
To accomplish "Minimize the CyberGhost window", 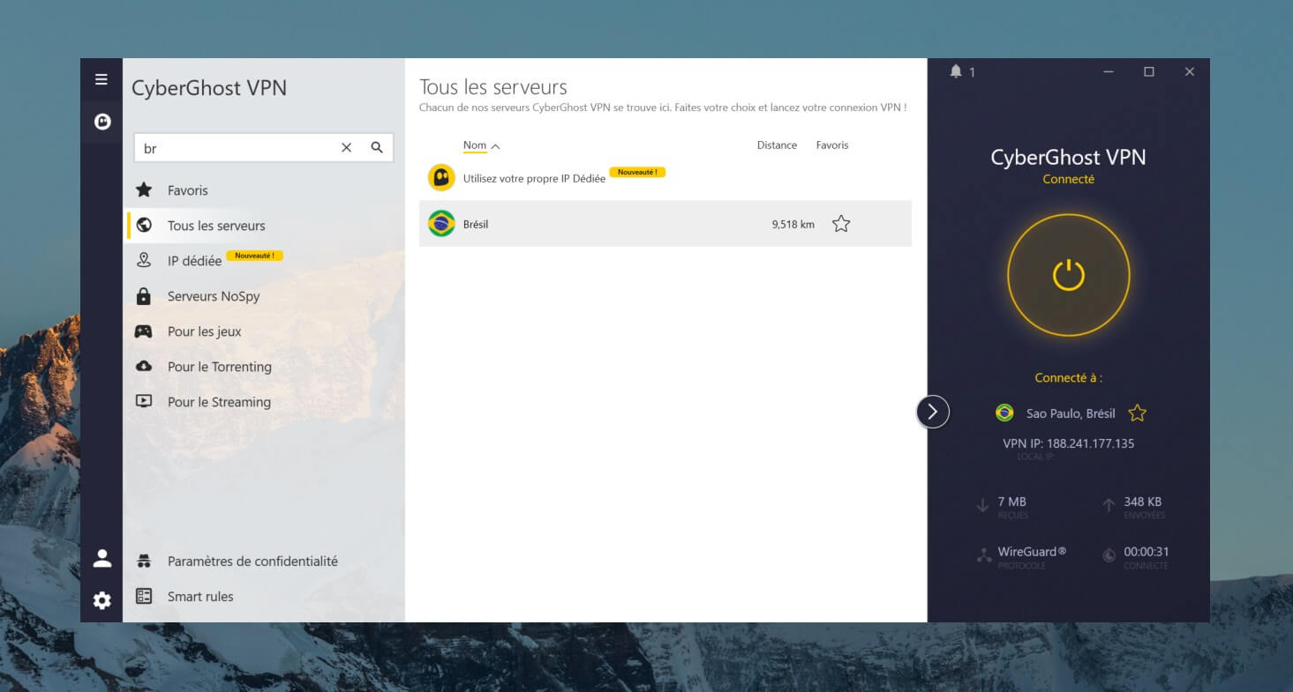I will point(1109,72).
